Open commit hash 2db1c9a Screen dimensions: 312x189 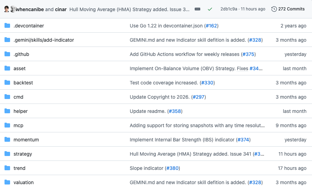(x=229, y=9)
